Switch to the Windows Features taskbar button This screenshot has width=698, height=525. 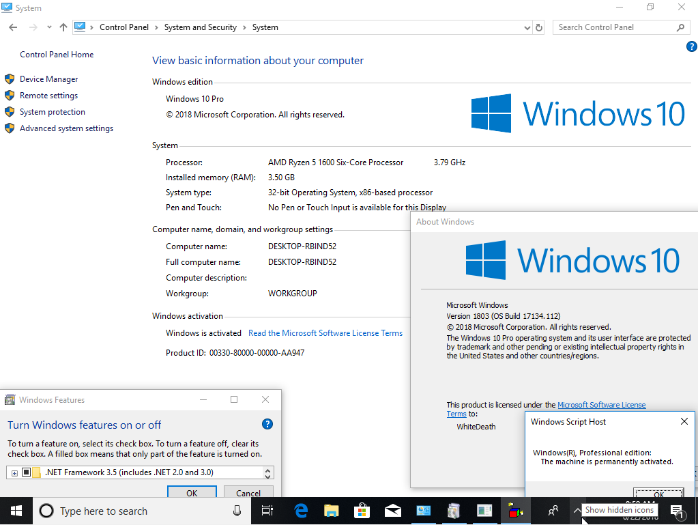click(454, 511)
